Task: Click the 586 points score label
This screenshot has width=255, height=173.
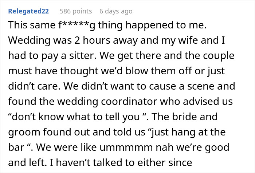Action: pos(76,11)
